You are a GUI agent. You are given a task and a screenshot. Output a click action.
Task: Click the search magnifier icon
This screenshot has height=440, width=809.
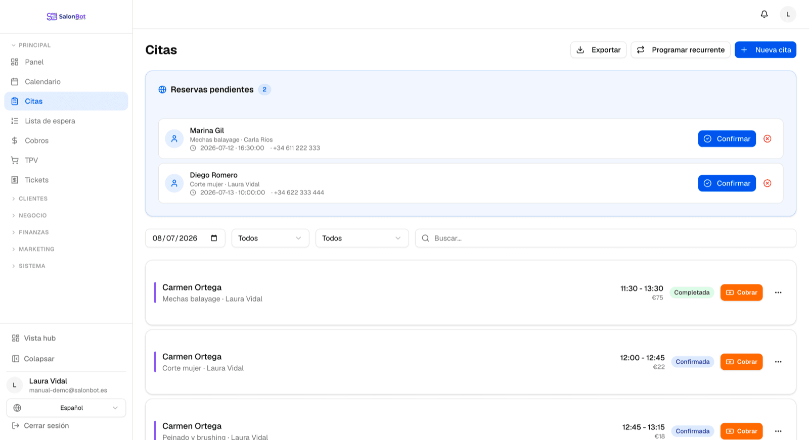pyautogui.click(x=425, y=238)
